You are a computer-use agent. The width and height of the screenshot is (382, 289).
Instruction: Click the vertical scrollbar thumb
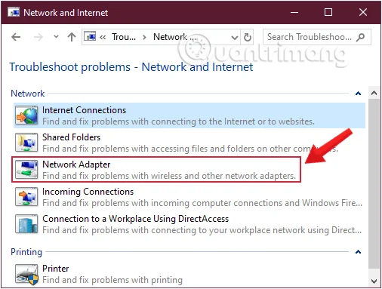click(374, 183)
